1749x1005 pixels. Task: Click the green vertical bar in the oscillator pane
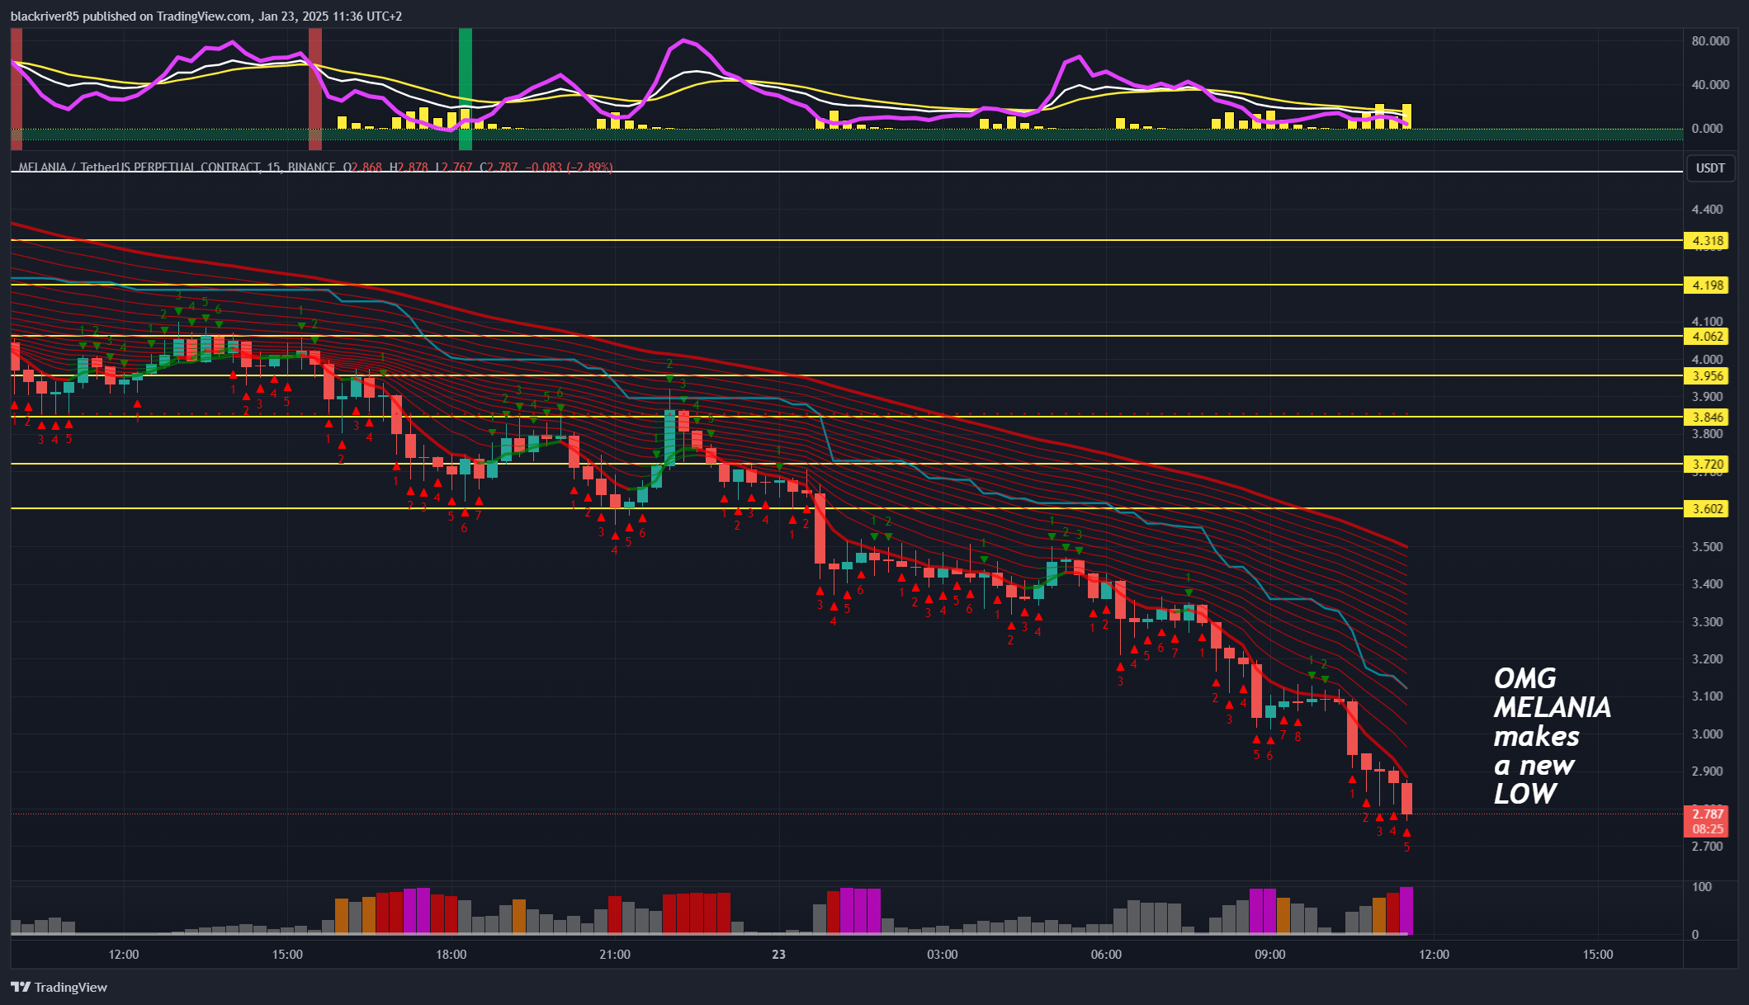(x=466, y=89)
